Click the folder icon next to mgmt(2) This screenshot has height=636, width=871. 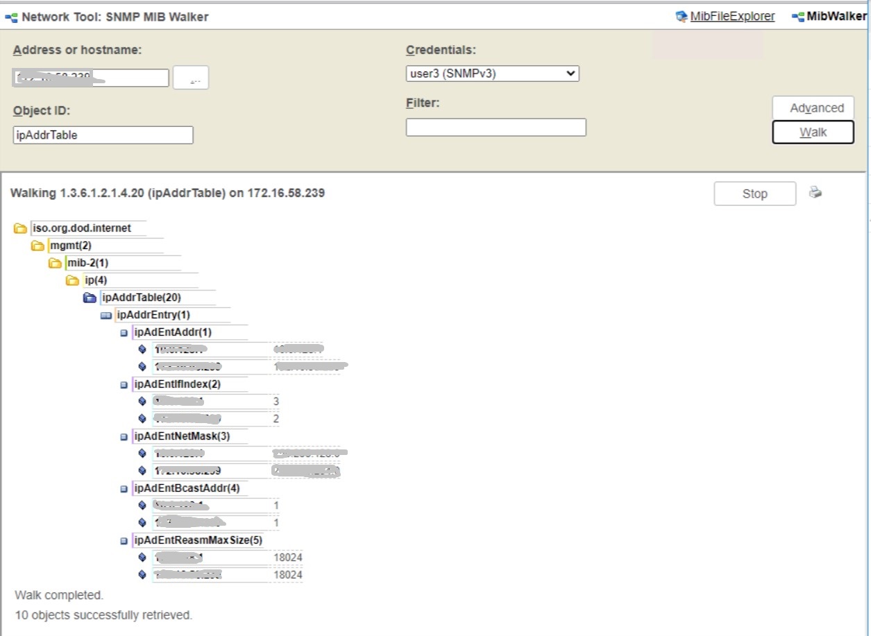pyautogui.click(x=39, y=245)
